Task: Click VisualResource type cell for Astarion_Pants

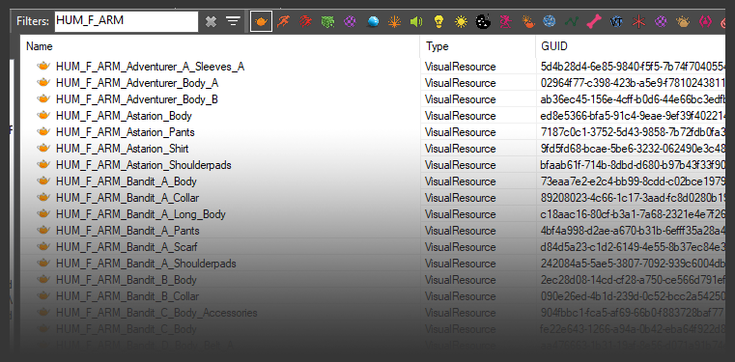Action: point(460,132)
